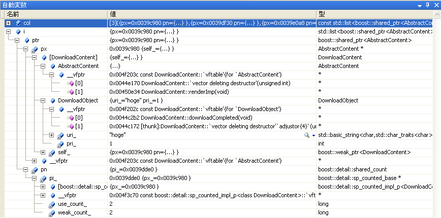The image size is (441, 218).
Task: Collapse the i variable node
Action: (x=9, y=32)
